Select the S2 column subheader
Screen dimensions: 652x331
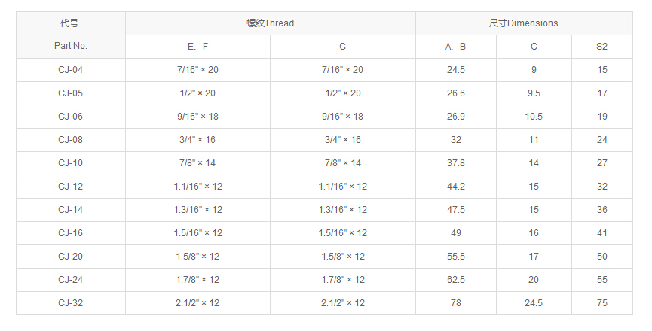click(601, 47)
